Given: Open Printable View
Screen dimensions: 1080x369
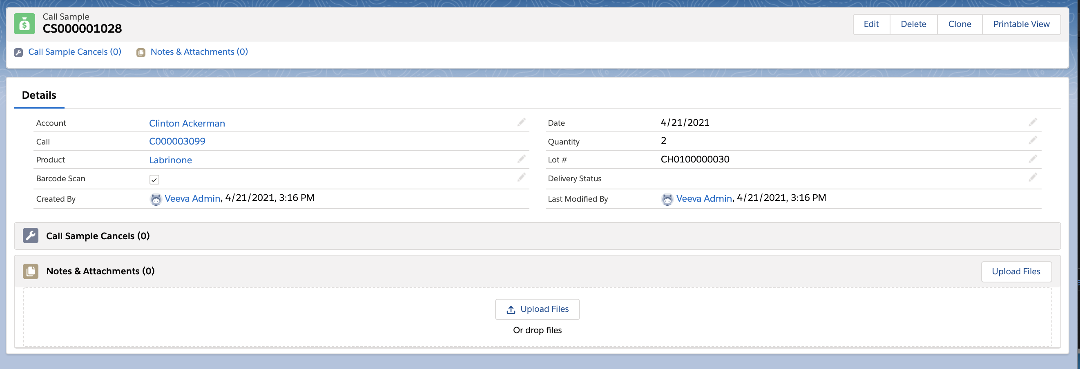Looking at the screenshot, I should [x=1021, y=24].
